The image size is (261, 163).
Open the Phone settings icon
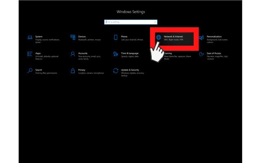116,37
